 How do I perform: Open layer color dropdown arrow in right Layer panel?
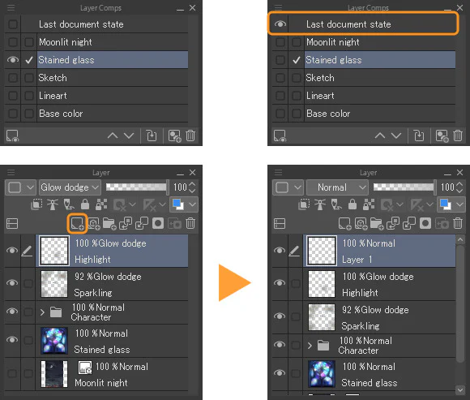pyautogui.click(x=460, y=204)
